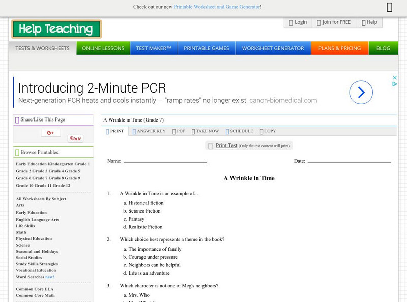The height and width of the screenshot is (302, 407).
Task: Open the ad's blue arrow button
Action: pyautogui.click(x=361, y=93)
